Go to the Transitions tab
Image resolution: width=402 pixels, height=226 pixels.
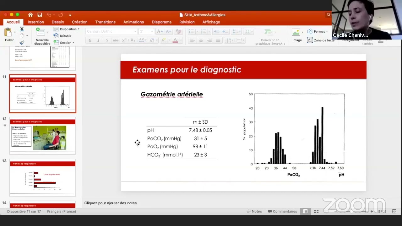[105, 22]
